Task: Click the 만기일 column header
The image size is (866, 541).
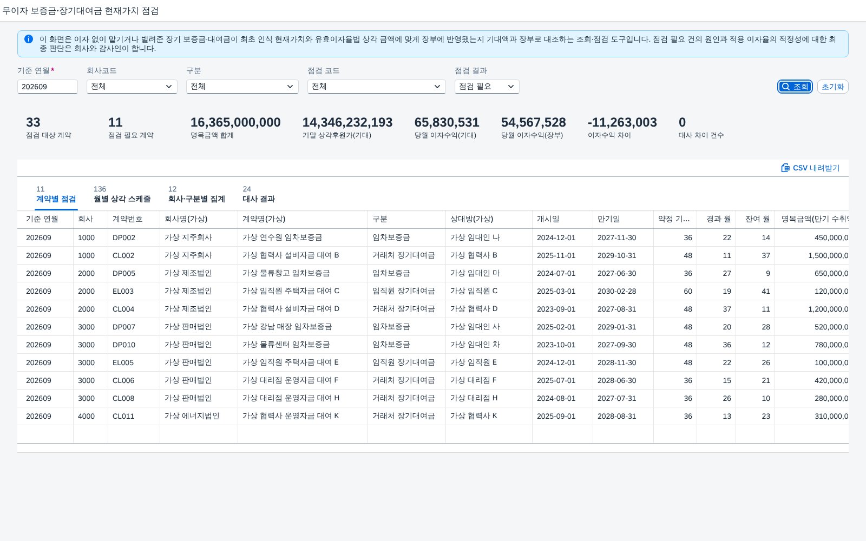Action: coord(624,219)
